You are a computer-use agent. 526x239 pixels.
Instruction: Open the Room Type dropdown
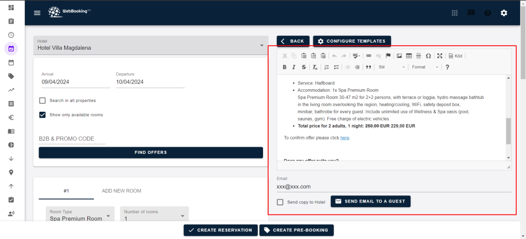click(x=80, y=215)
